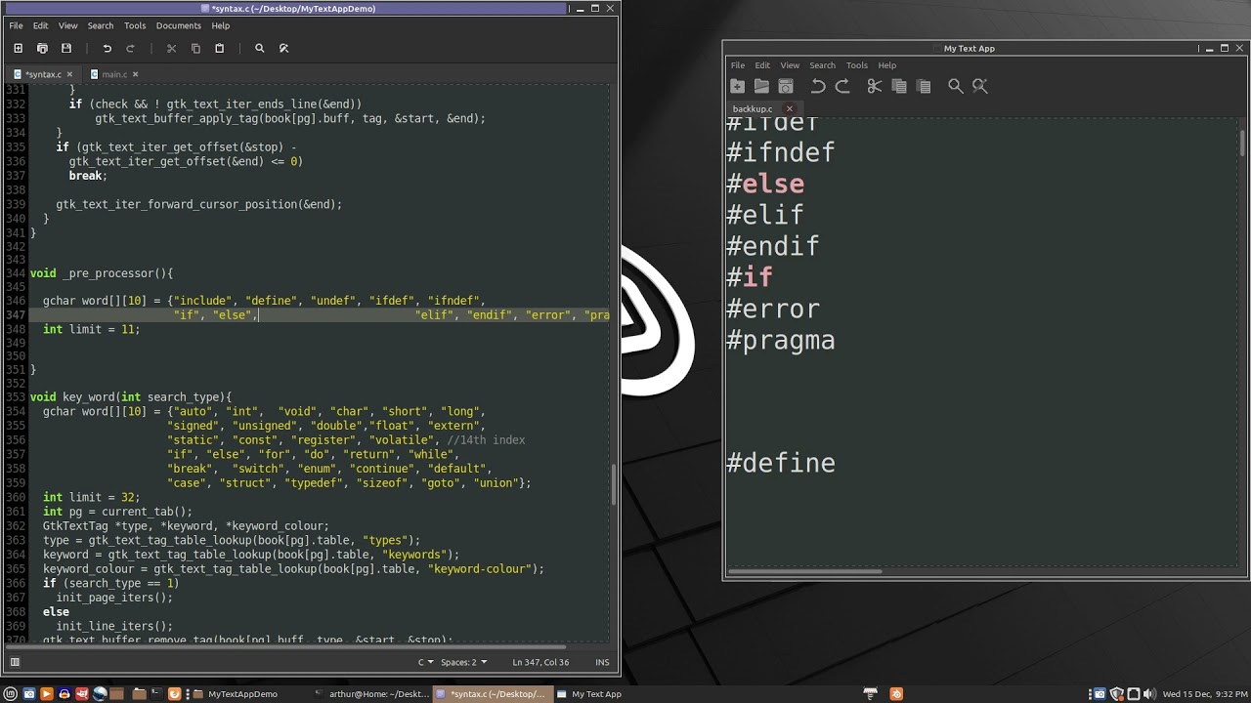Open File menu in My Text App
The height and width of the screenshot is (703, 1251).
[738, 65]
